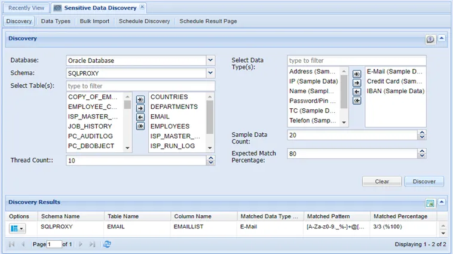Go to previous results page

pyautogui.click(x=23, y=244)
